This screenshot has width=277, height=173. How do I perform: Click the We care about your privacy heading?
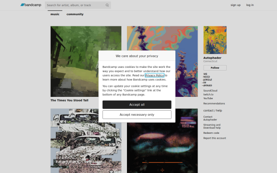pos(137,56)
